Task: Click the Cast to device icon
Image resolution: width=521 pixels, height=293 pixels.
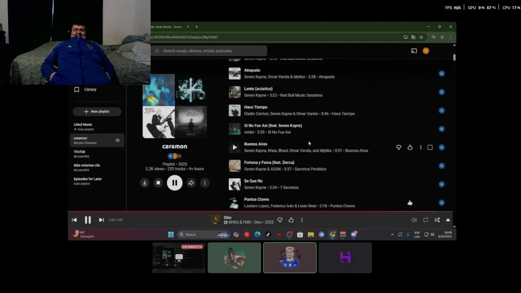Action: click(x=414, y=51)
